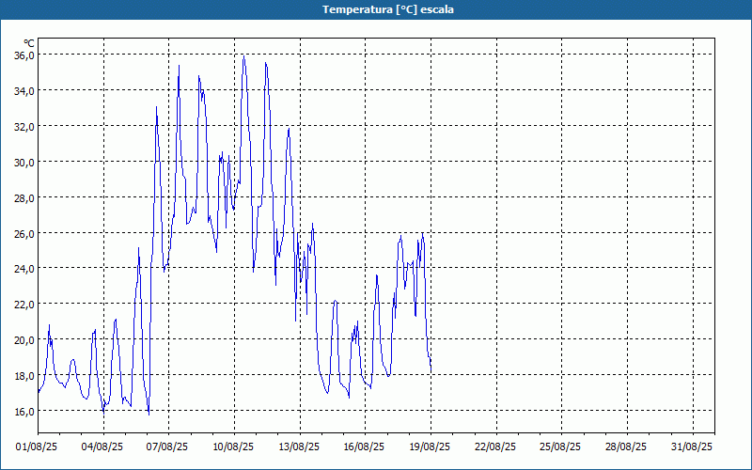Viewport: 752px width, 470px height.
Task: Click the chart title 'Temperatura [°C] escala'
Action: coord(388,9)
